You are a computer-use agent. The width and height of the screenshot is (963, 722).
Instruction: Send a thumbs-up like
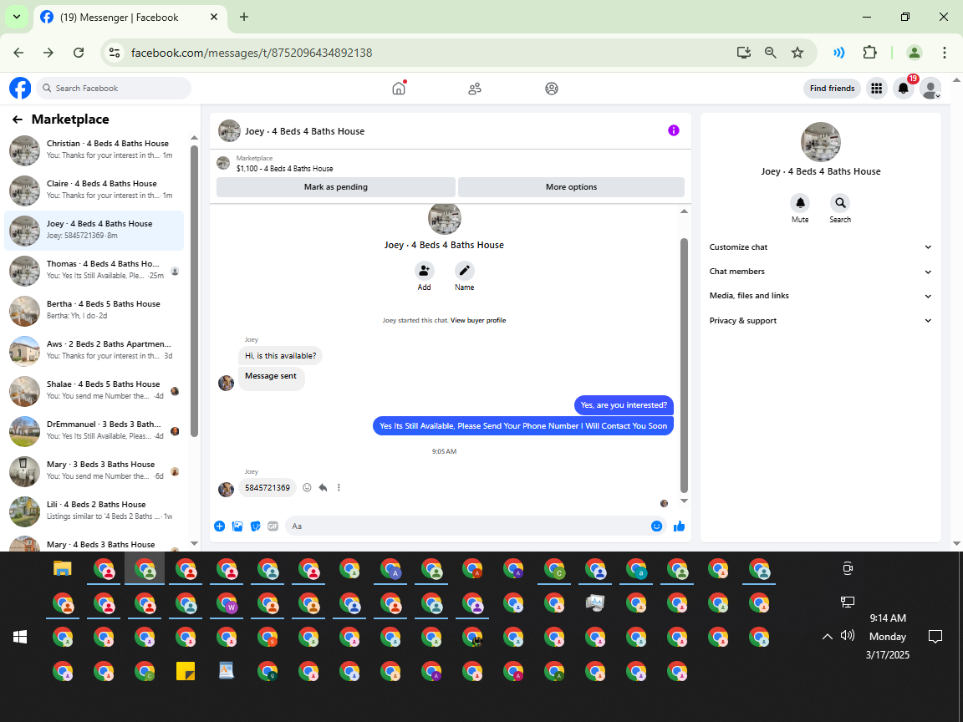pyautogui.click(x=680, y=526)
